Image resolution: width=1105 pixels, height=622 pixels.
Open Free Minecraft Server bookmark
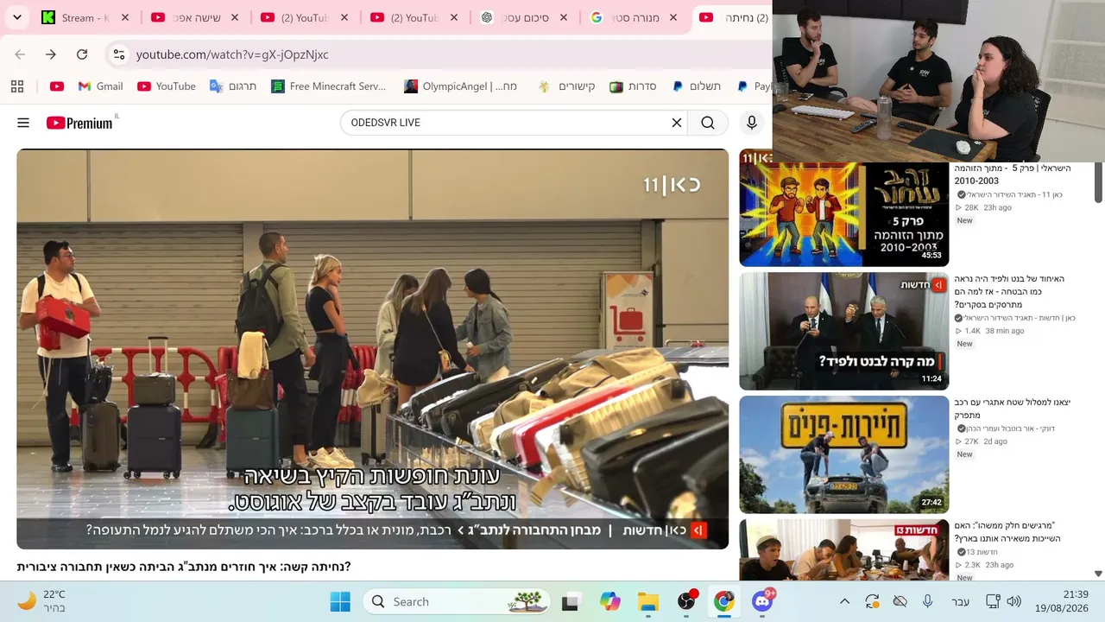coord(329,86)
